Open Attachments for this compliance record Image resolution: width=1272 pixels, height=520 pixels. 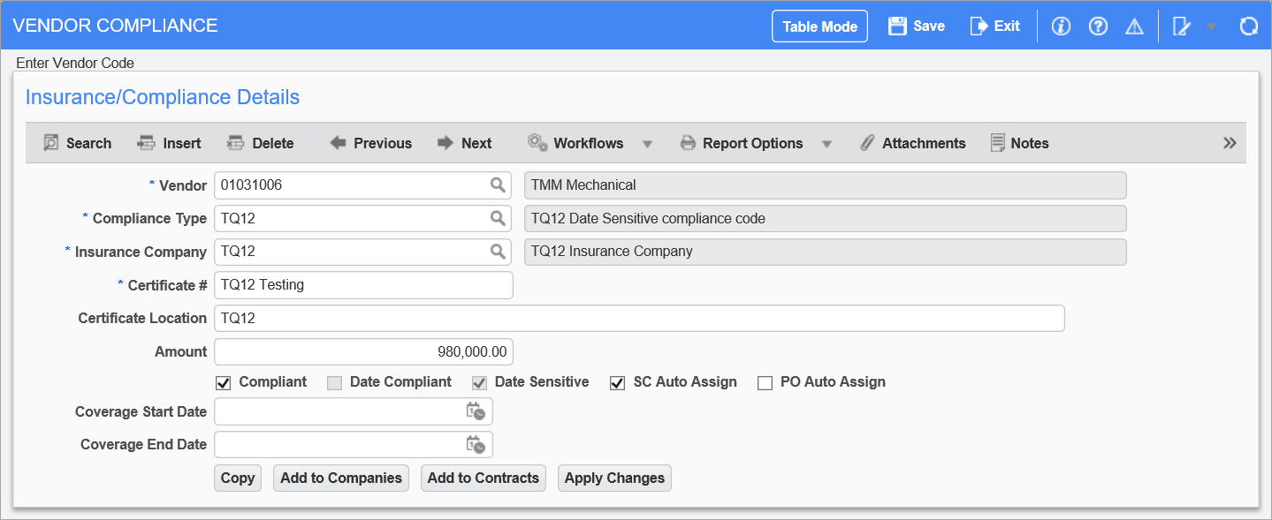pos(912,142)
